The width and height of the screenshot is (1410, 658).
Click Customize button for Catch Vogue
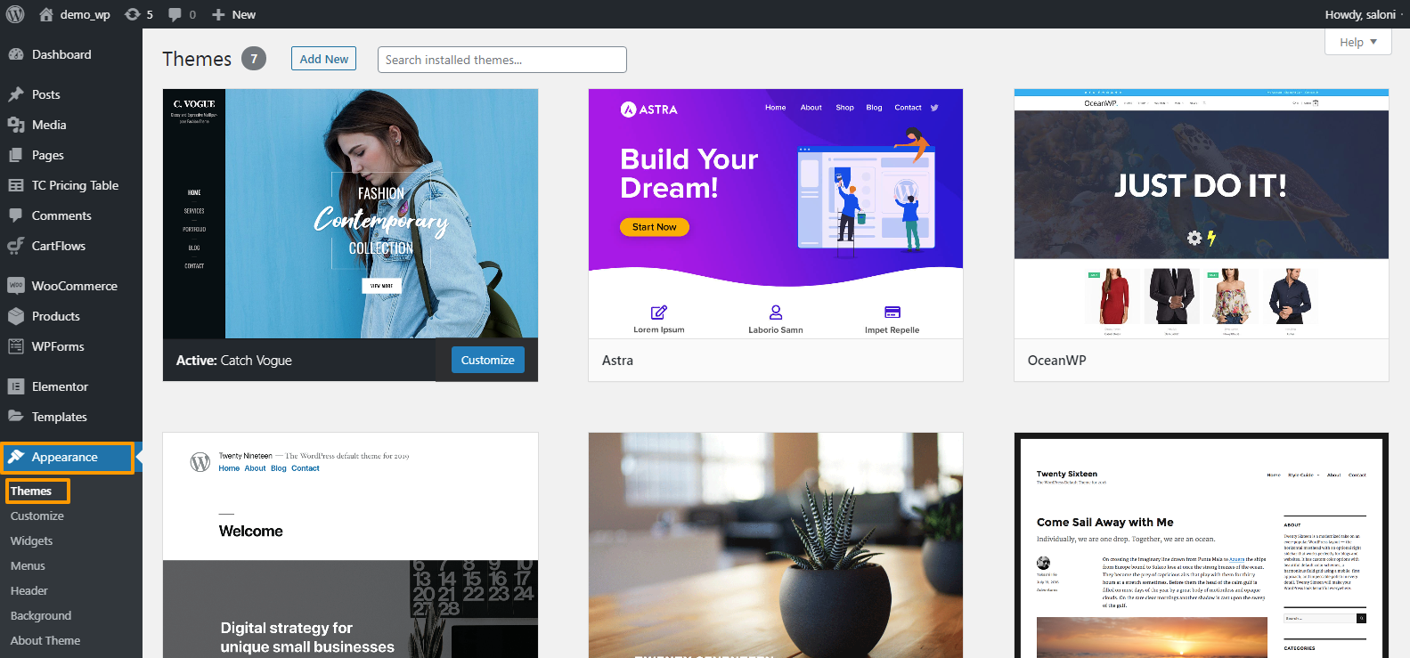coord(488,360)
